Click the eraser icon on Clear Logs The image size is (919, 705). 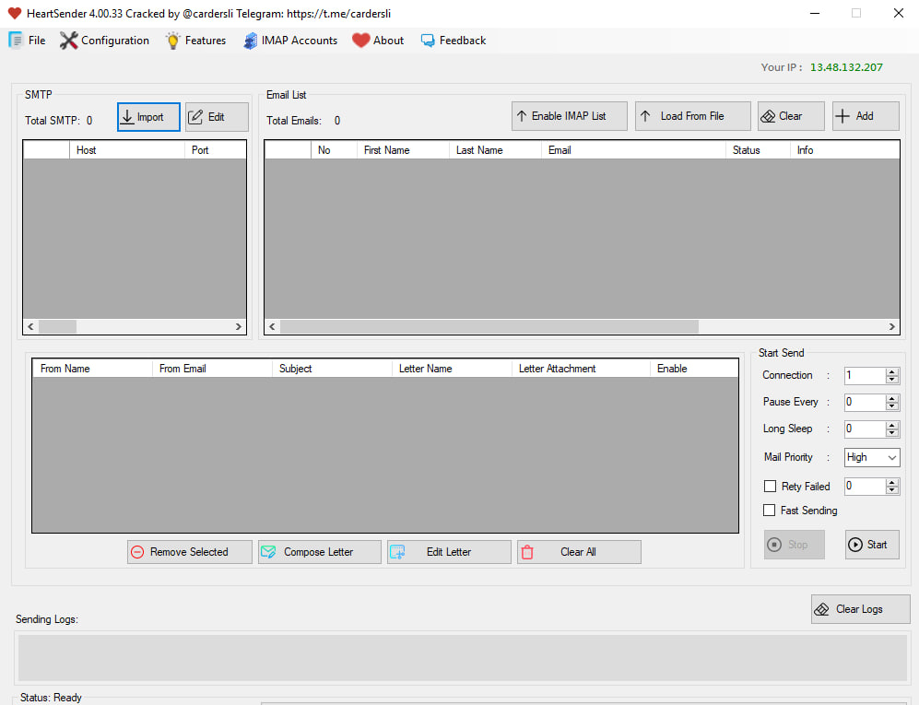pyautogui.click(x=821, y=609)
